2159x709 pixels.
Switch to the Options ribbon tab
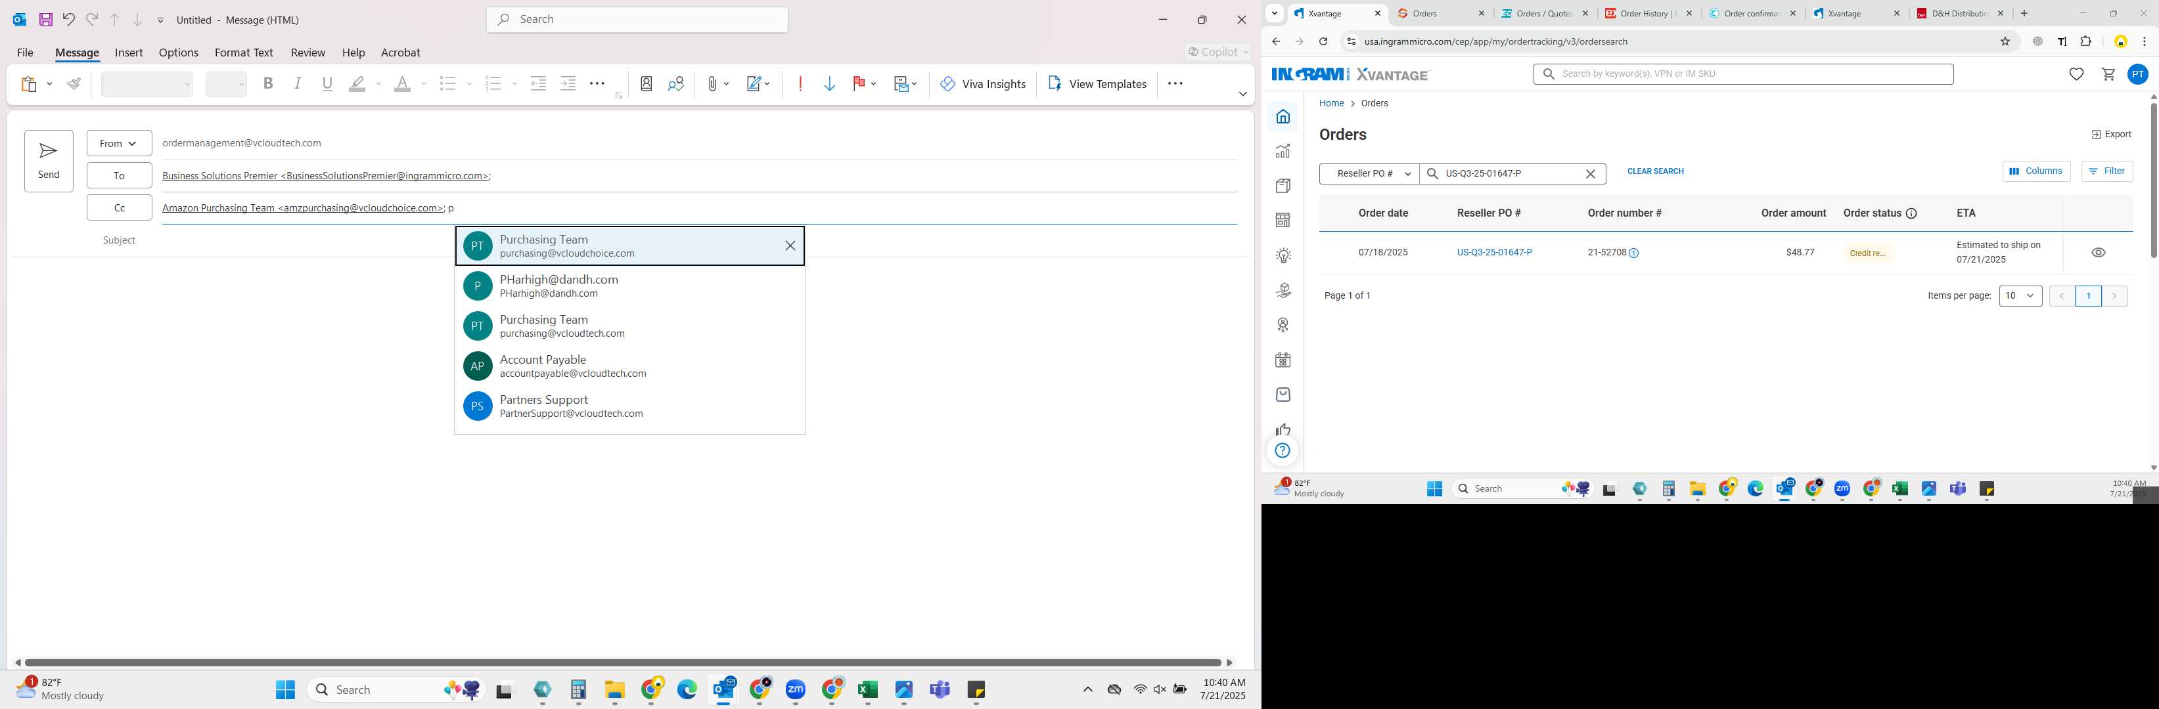[x=179, y=52]
